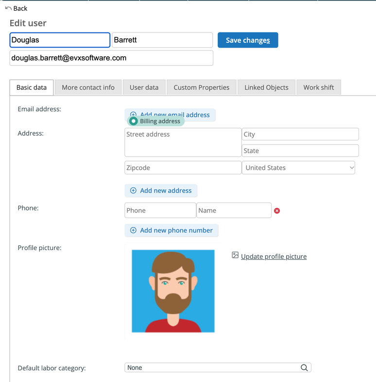The height and width of the screenshot is (382, 376).
Task: Go Back to previous page
Action: (x=17, y=9)
